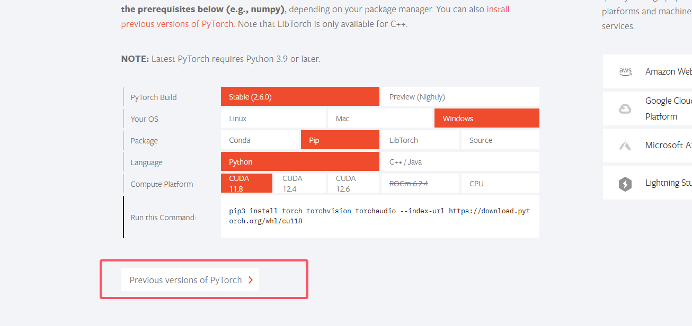Open Lightning Studios card
This screenshot has width=692, height=326.
pyautogui.click(x=647, y=183)
